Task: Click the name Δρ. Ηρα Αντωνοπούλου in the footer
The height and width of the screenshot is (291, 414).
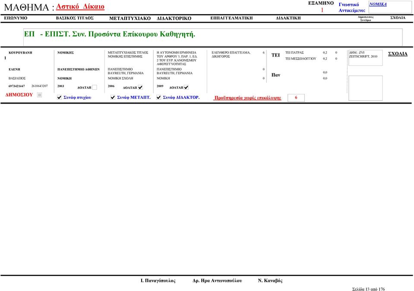Action: click(217, 281)
